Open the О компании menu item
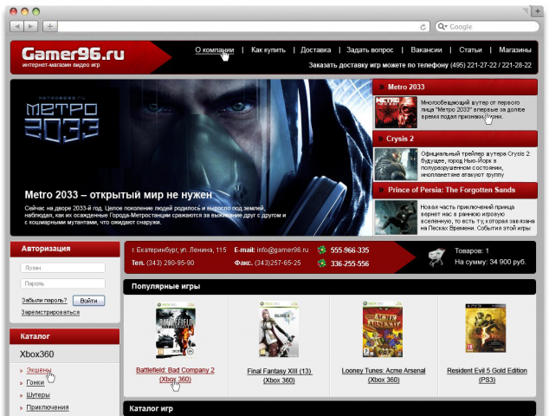Screen dimensions: 549x416 [x=214, y=49]
